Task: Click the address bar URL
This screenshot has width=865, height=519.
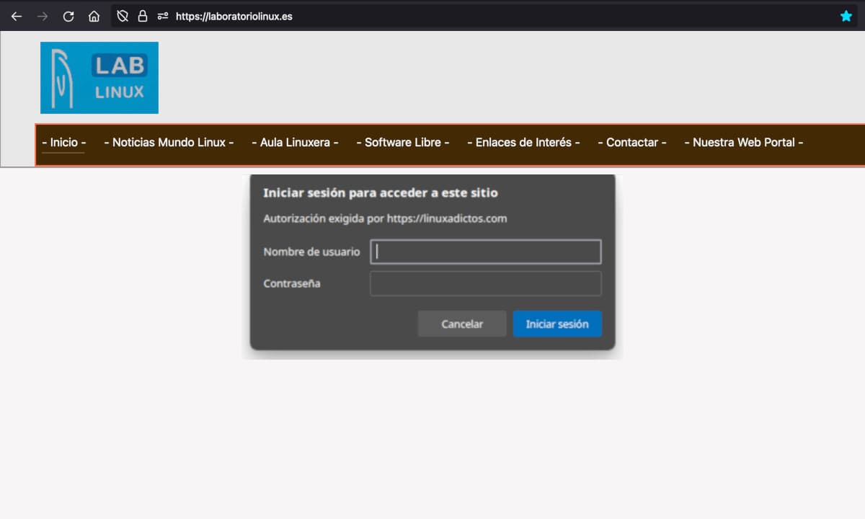Action: coord(234,16)
